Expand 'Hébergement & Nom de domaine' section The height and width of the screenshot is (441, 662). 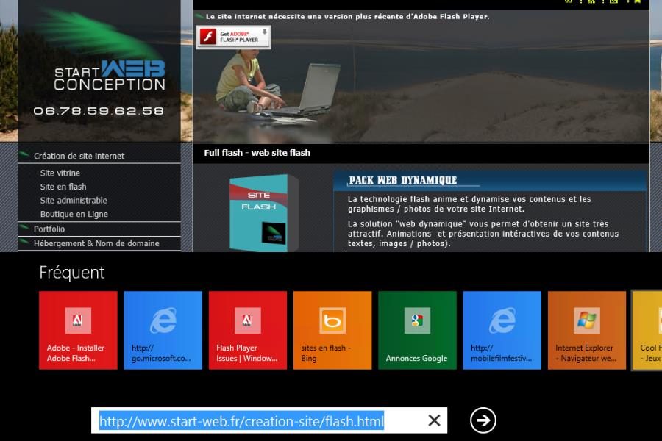pyautogui.click(x=96, y=243)
